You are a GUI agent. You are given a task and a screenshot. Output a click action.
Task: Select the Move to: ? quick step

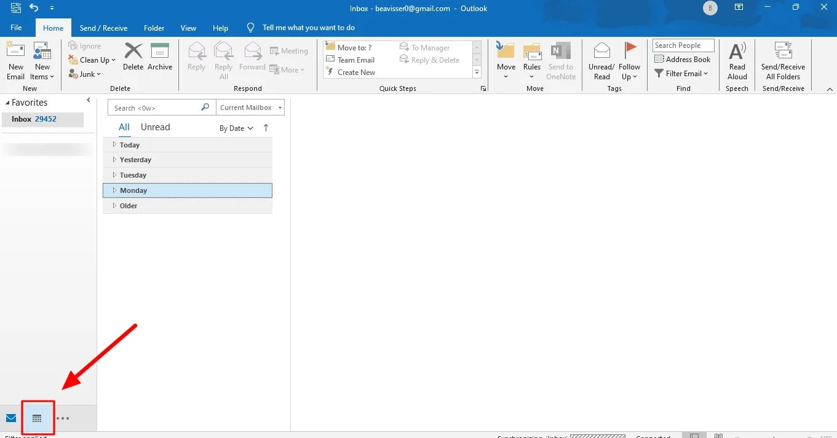tap(349, 47)
